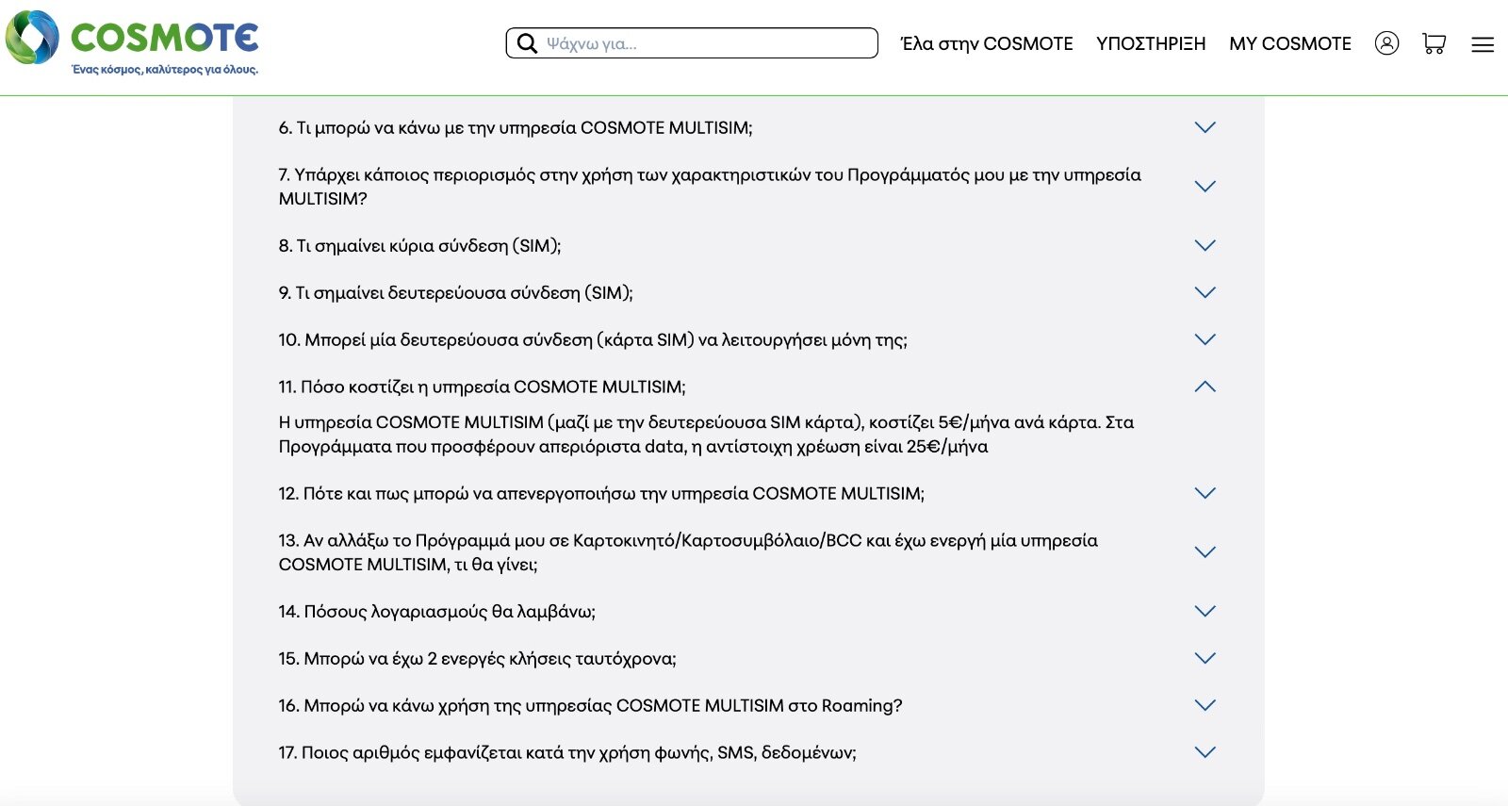Click question text "8. Τι σημαίνει κύρια σύνδεση (SIM);"
This screenshot has height=806, width=1508.
[419, 246]
